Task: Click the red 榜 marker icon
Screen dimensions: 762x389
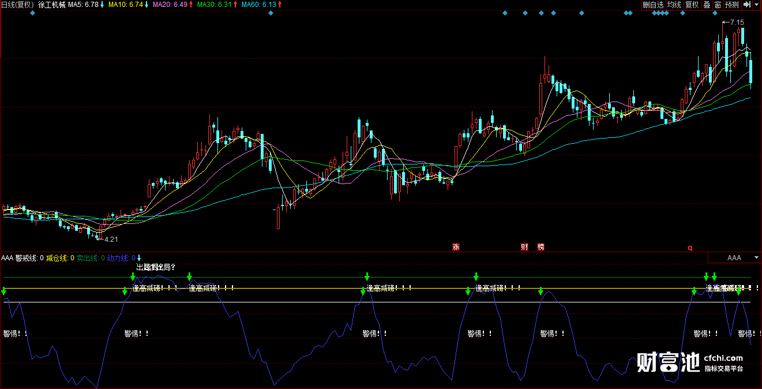Action: coord(540,247)
